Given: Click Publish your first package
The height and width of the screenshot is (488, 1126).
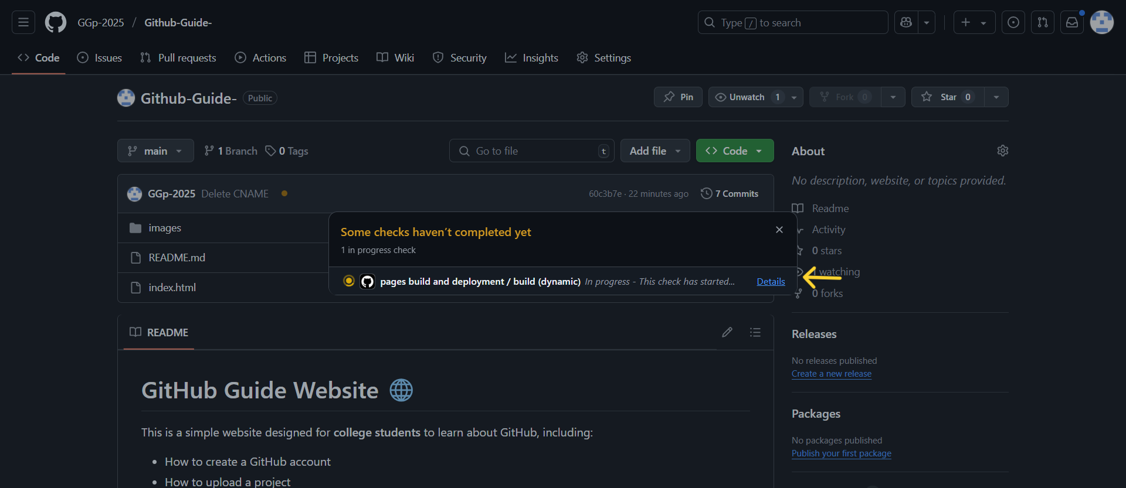Looking at the screenshot, I should tap(842, 453).
